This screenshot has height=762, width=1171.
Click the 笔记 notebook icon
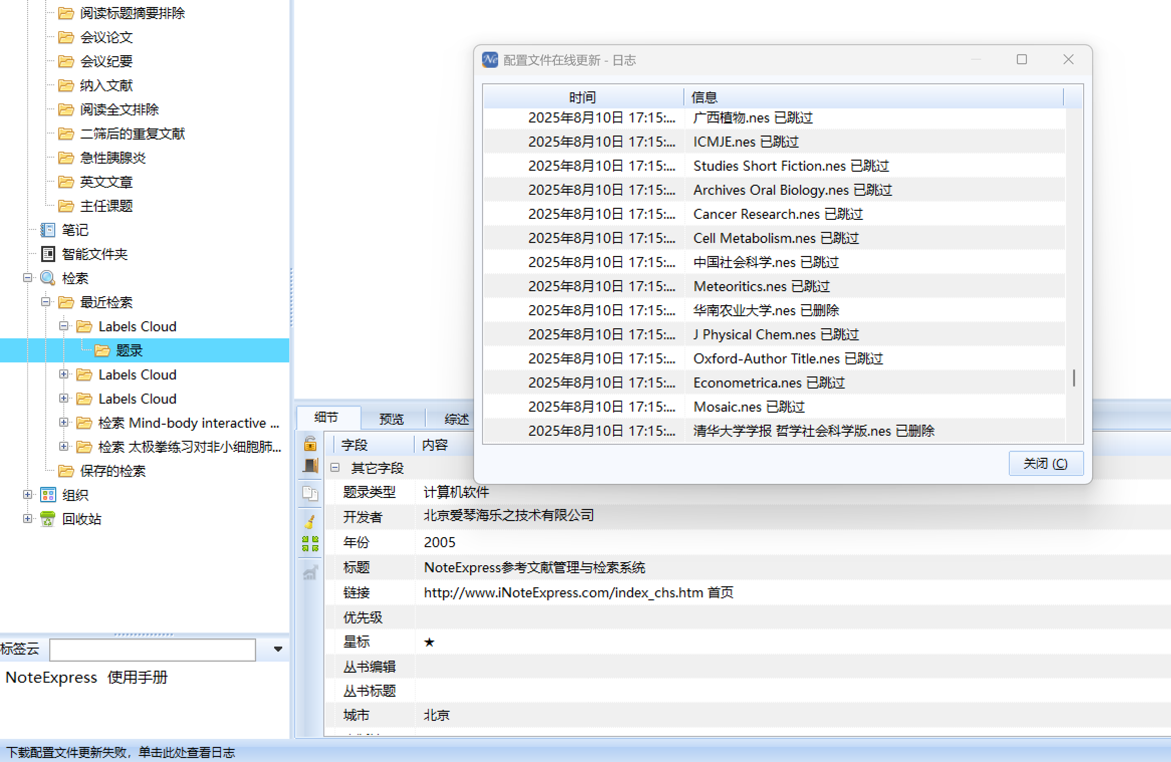click(48, 230)
